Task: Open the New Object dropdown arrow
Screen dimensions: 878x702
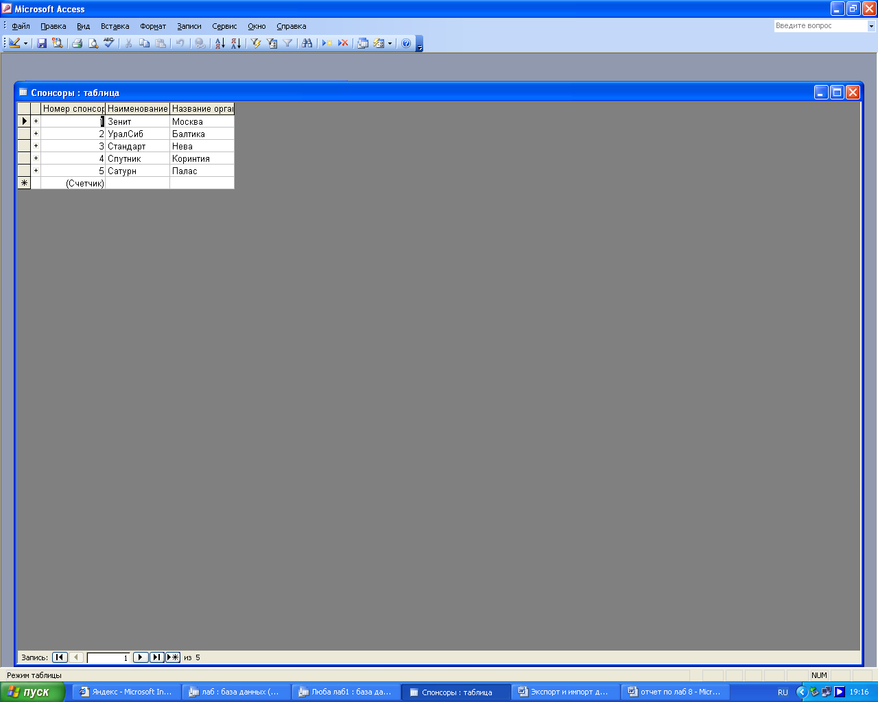Action: [390, 43]
